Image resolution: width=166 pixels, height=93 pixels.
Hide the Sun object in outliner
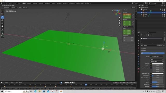tap(163, 16)
